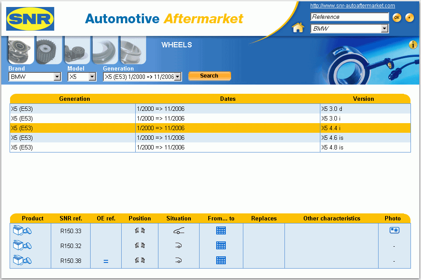Select the wheel bearing category thumbnail
Viewport: 421px width, 280px height.
click(x=20, y=50)
